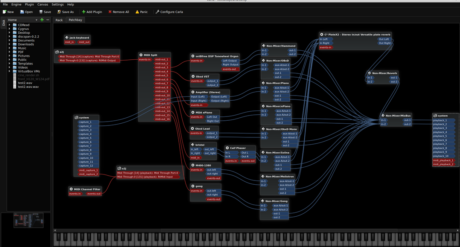Image resolution: width=460 pixels, height=247 pixels.
Task: Open the Settings menu
Action: (58, 4)
